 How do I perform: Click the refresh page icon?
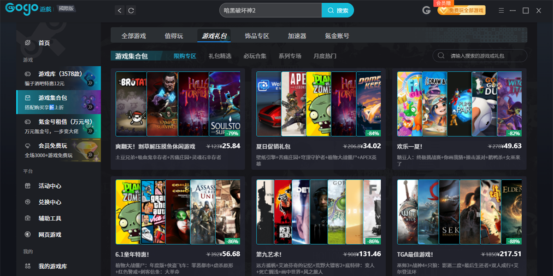(x=131, y=11)
